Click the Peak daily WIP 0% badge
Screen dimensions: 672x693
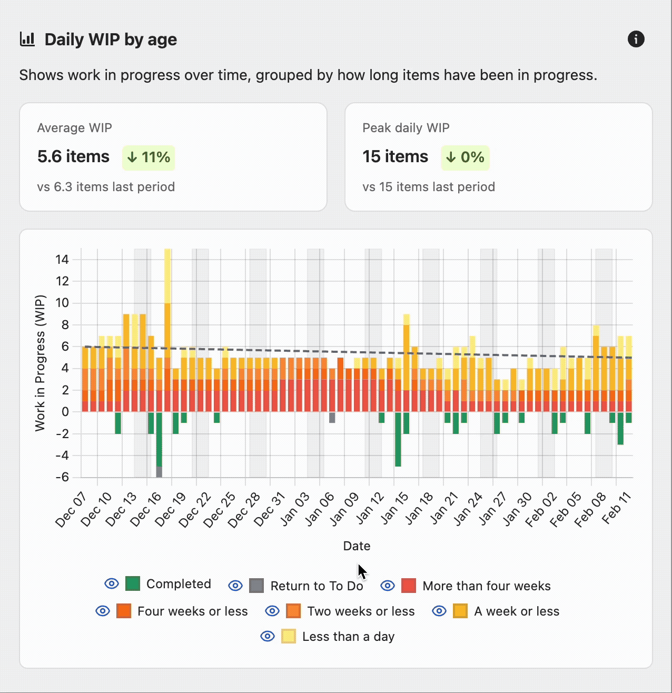click(x=465, y=157)
